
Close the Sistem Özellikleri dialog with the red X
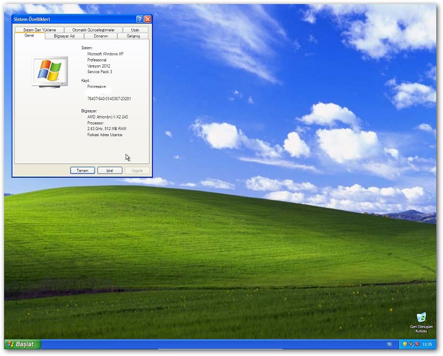147,19
